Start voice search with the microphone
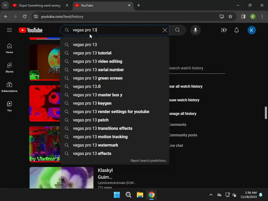 click(195, 30)
